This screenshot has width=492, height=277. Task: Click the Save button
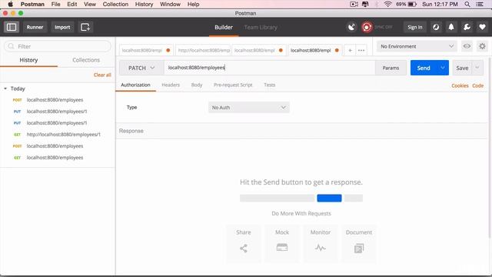click(462, 68)
